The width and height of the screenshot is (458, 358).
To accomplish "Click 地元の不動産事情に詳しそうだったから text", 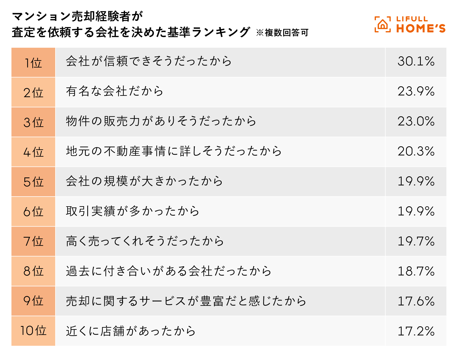I will click(174, 151).
